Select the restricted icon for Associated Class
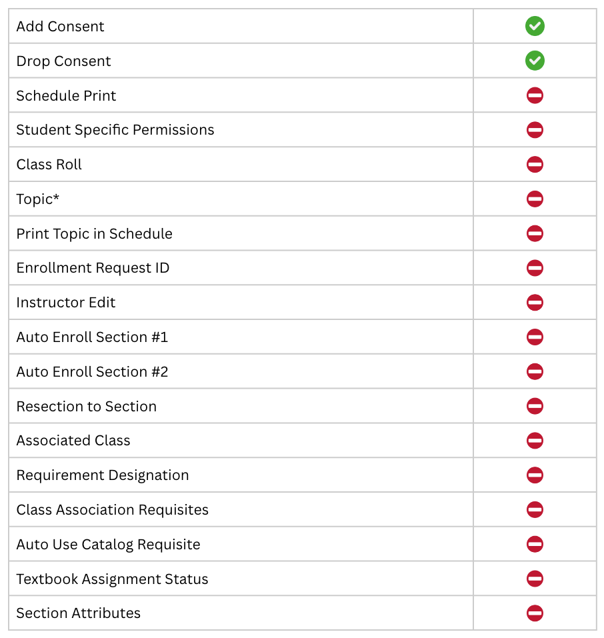 pyautogui.click(x=535, y=440)
